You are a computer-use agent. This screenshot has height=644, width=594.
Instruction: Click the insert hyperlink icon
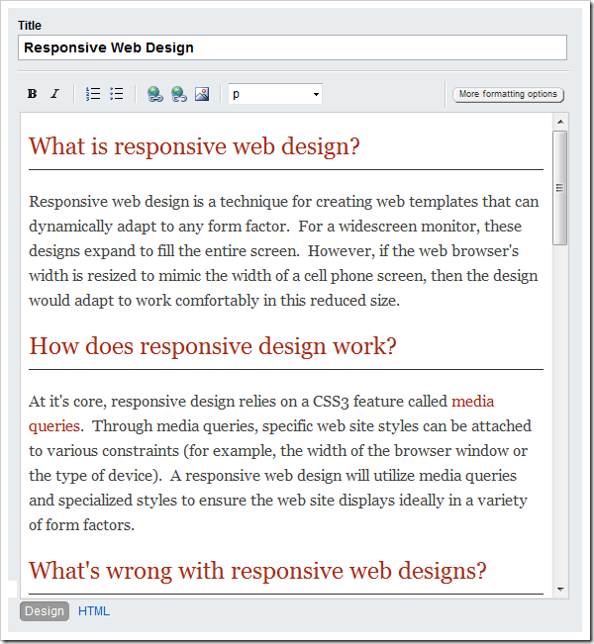155,94
